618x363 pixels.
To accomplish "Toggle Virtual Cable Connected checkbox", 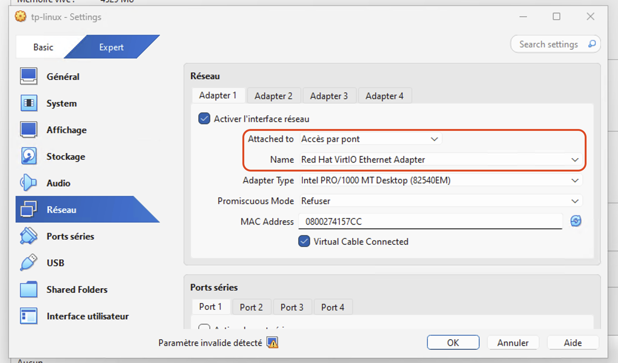I will click(304, 241).
